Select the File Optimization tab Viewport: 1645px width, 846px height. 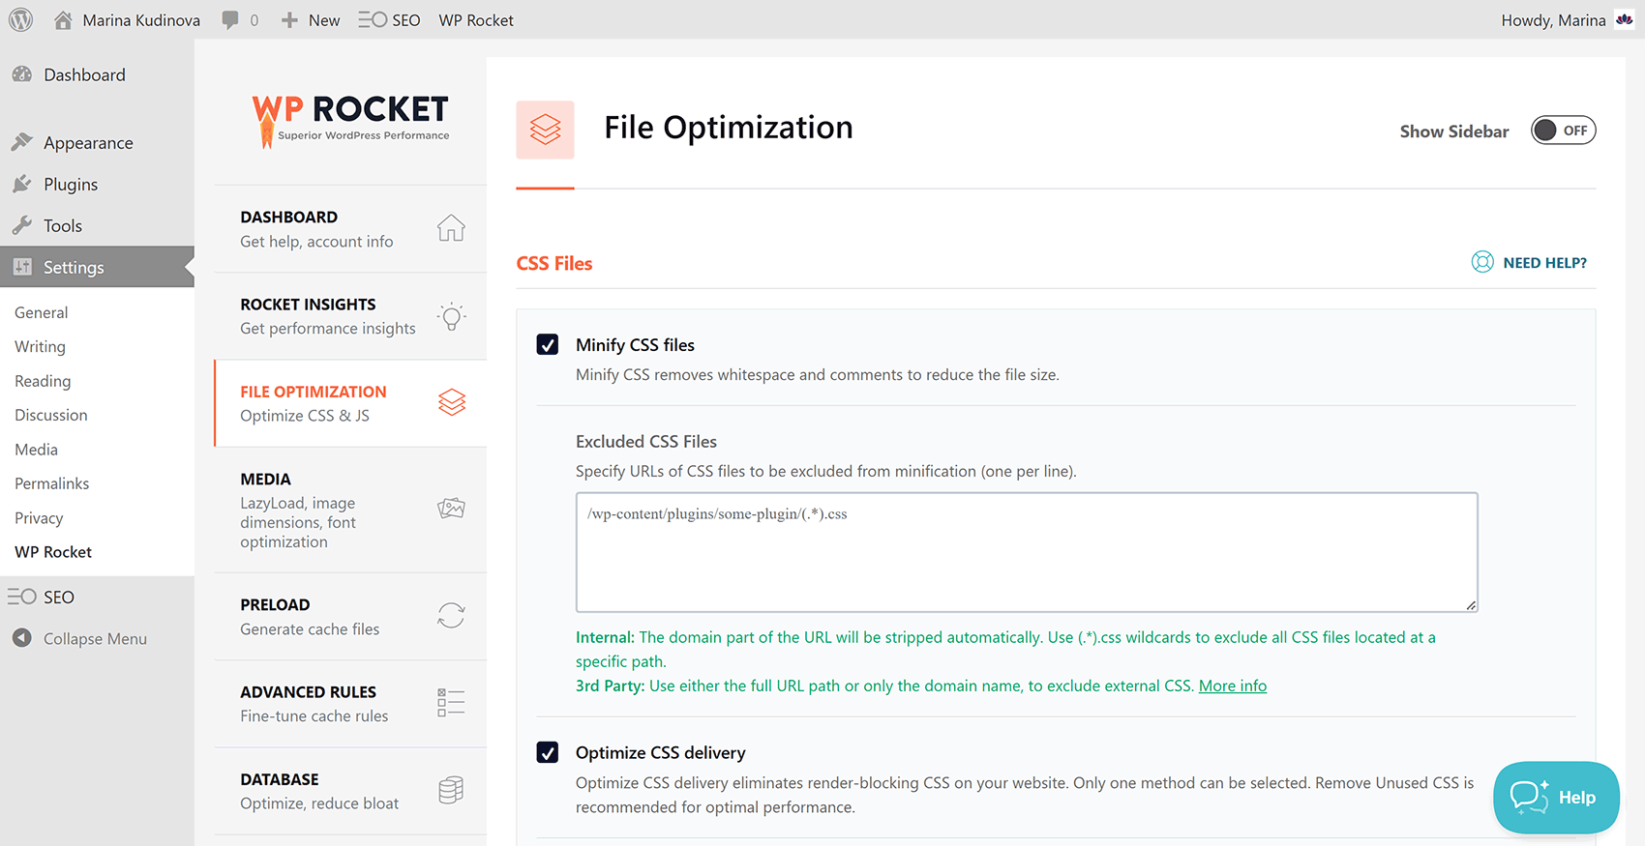[x=350, y=403]
